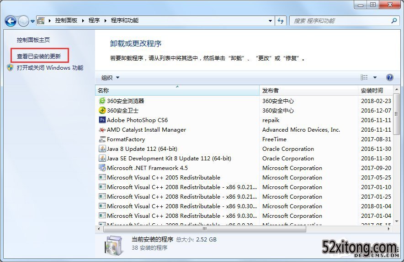Click the Java 8 Update 112 icon
The height and width of the screenshot is (262, 404).
pyautogui.click(x=102, y=149)
